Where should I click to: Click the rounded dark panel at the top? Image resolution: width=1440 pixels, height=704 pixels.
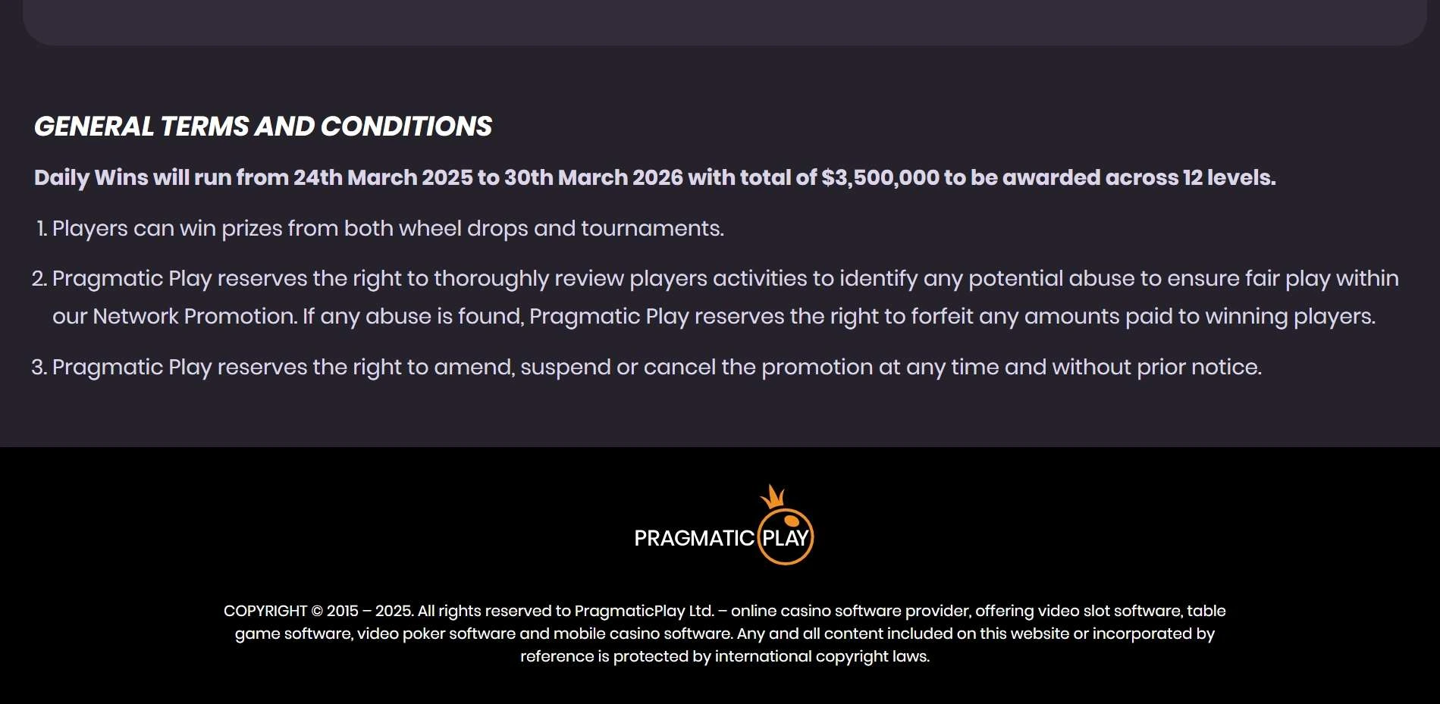click(724, 21)
